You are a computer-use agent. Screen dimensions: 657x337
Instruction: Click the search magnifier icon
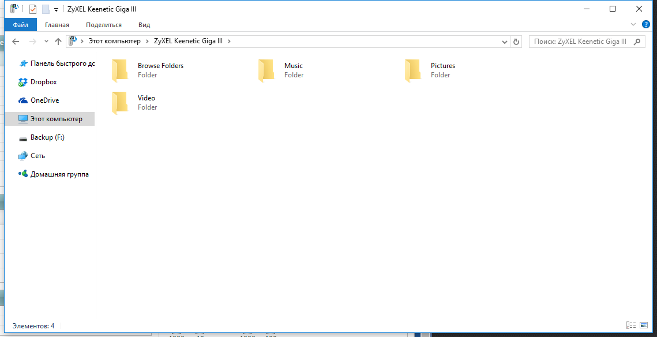(637, 42)
